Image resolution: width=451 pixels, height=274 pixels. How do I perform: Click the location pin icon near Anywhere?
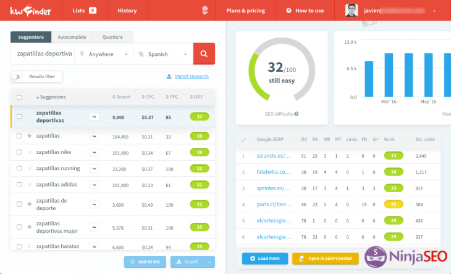[x=82, y=54]
